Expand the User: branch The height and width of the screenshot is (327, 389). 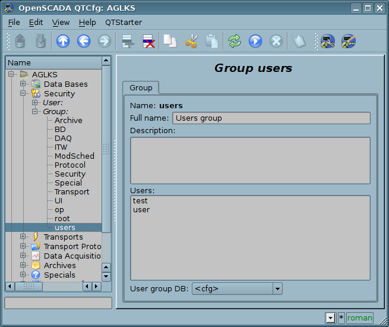point(34,102)
